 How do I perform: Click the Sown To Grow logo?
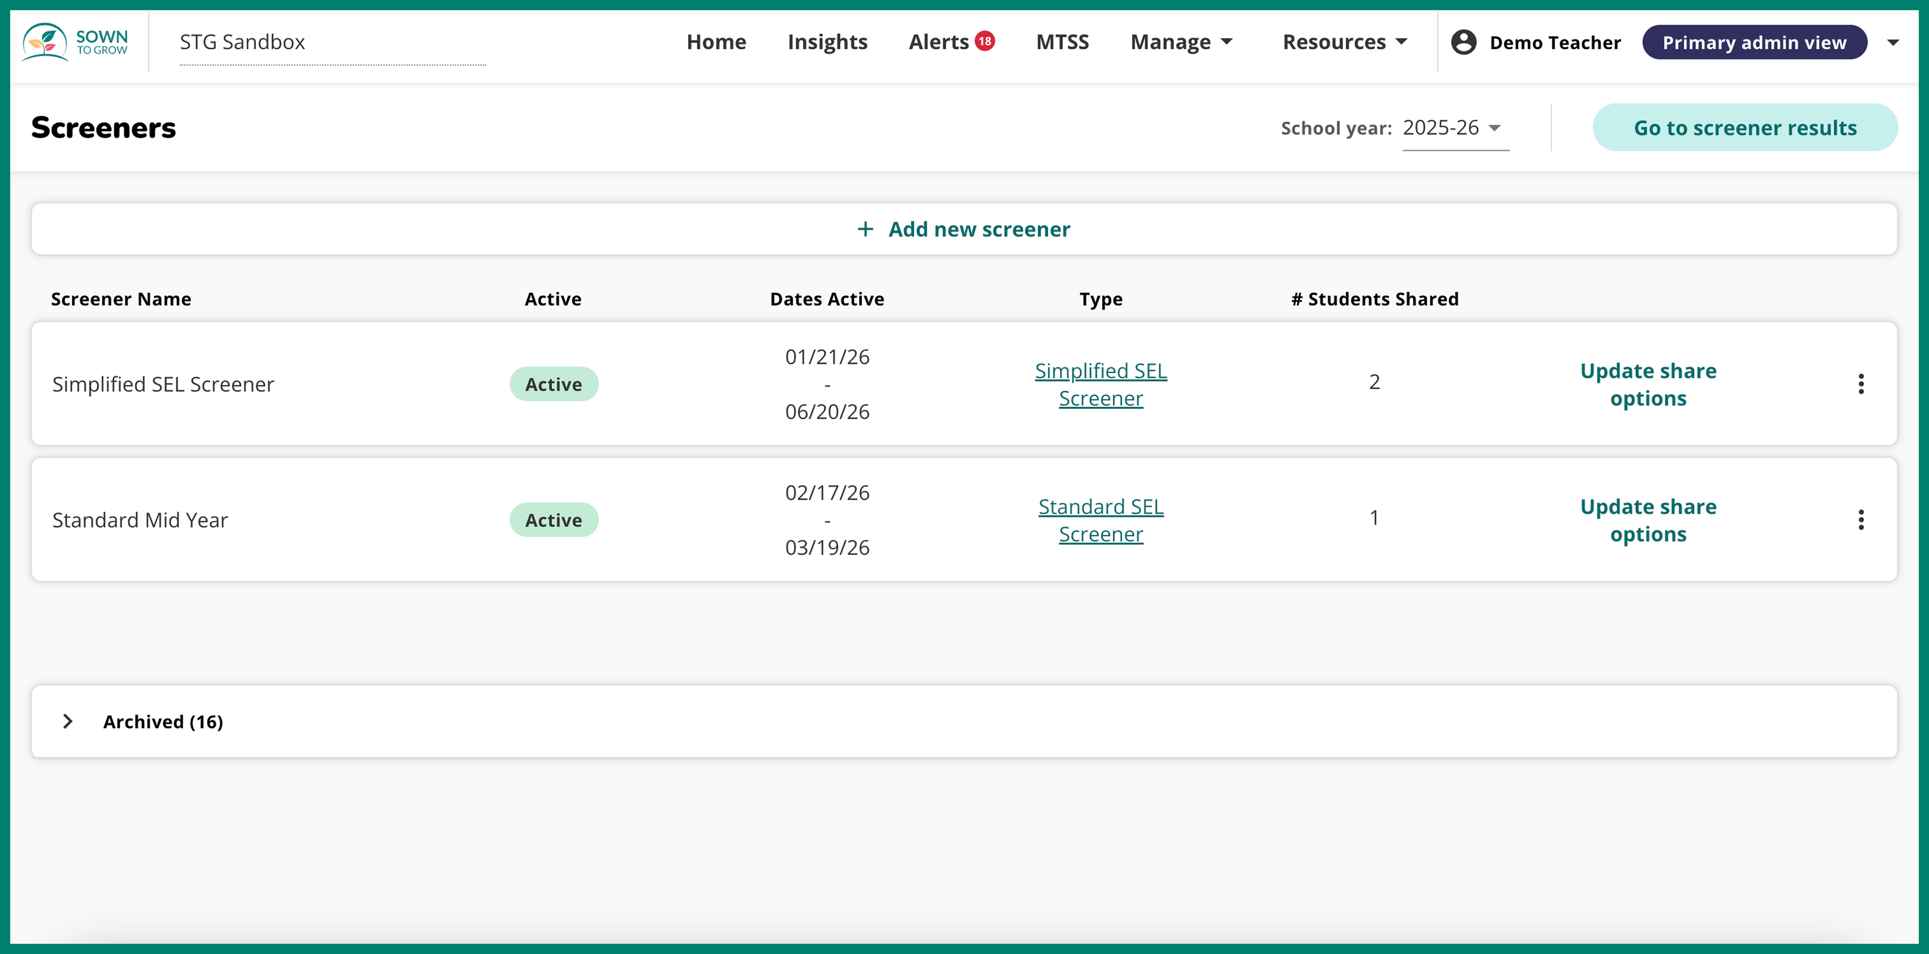click(75, 42)
